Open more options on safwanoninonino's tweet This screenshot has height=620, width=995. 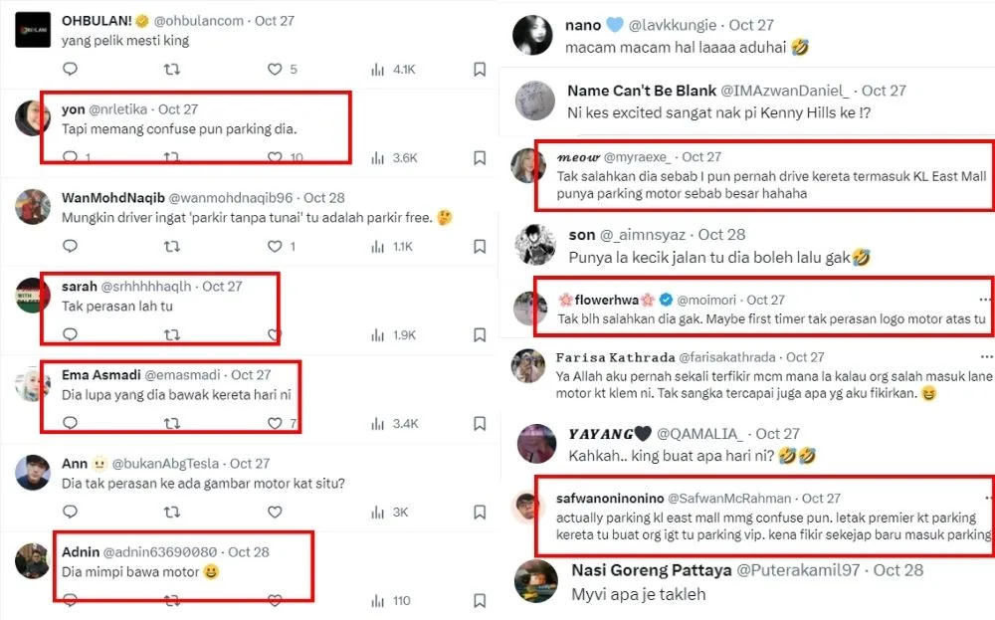[985, 497]
